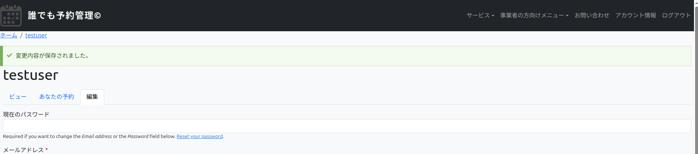
Task: Click the green success checkmark icon
Action: pyautogui.click(x=9, y=56)
